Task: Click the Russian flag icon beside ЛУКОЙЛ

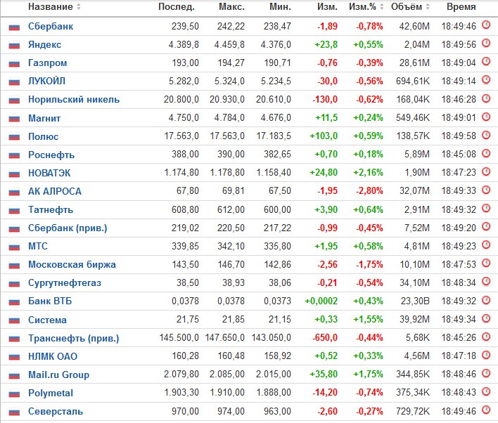Action: [14, 82]
